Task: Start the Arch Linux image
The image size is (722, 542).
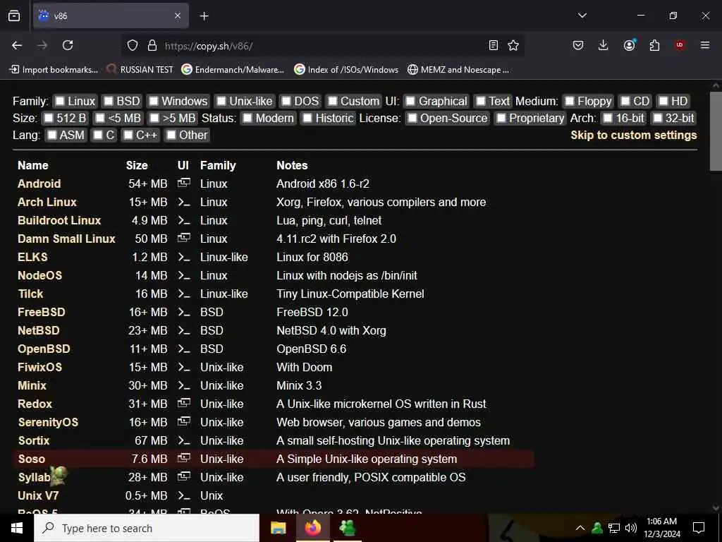Action: [x=47, y=202]
